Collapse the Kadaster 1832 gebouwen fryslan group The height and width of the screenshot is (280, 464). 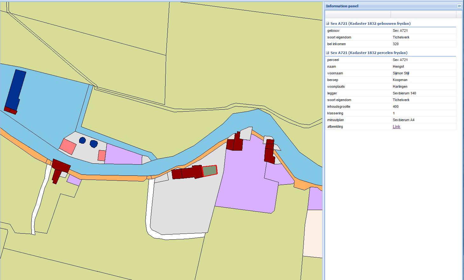tap(328, 24)
